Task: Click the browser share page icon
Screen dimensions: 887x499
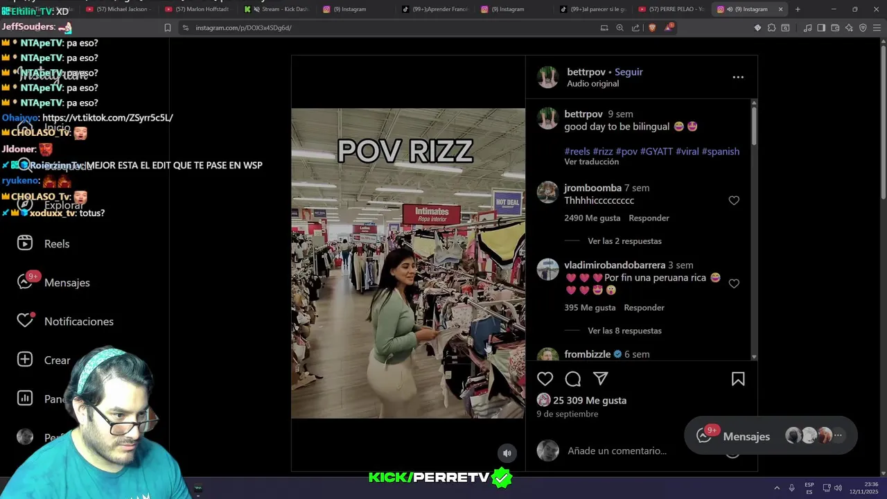Action: coord(635,28)
